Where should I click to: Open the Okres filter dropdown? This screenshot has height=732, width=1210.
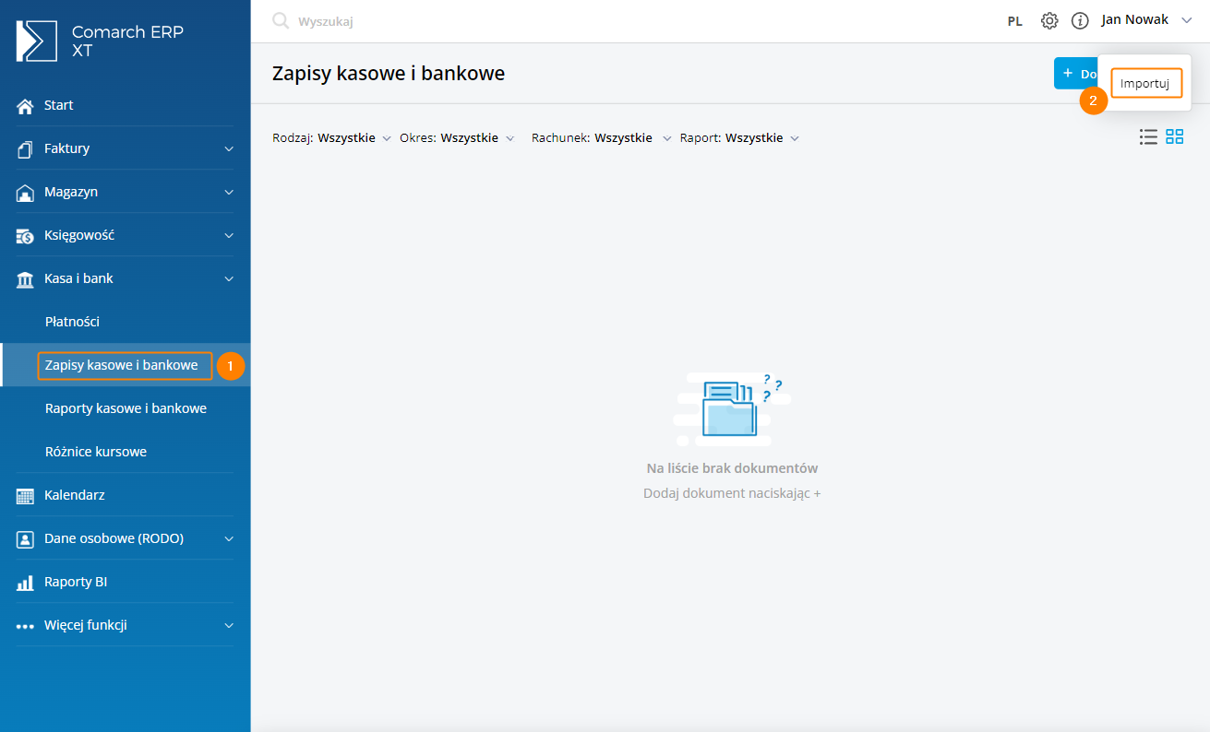click(x=457, y=138)
